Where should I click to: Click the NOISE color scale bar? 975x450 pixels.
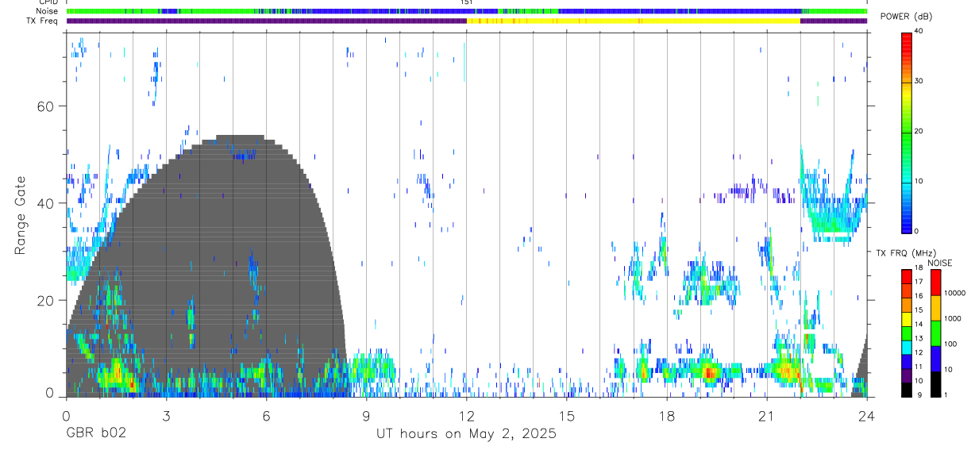click(x=935, y=333)
